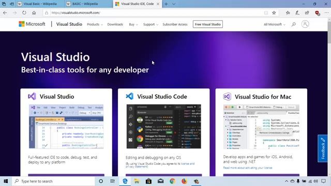This screenshot has height=186, width=331.
Task: Click the Visual Studio for Mac logo
Action: point(227,97)
